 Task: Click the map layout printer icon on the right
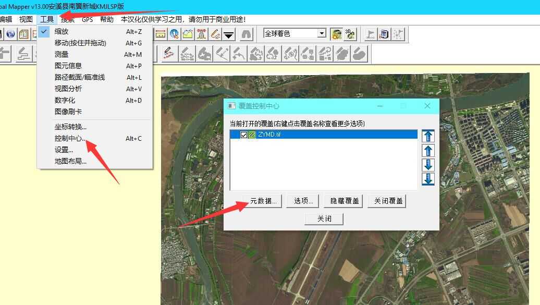click(x=384, y=33)
